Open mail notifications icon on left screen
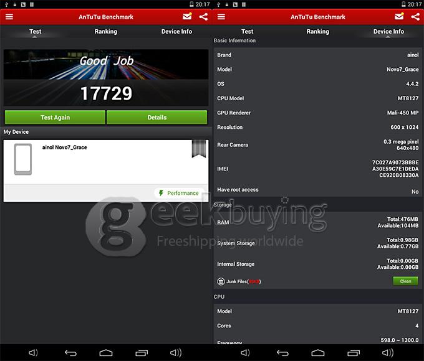Image resolution: width=424 pixels, height=361 pixels. (x=187, y=17)
